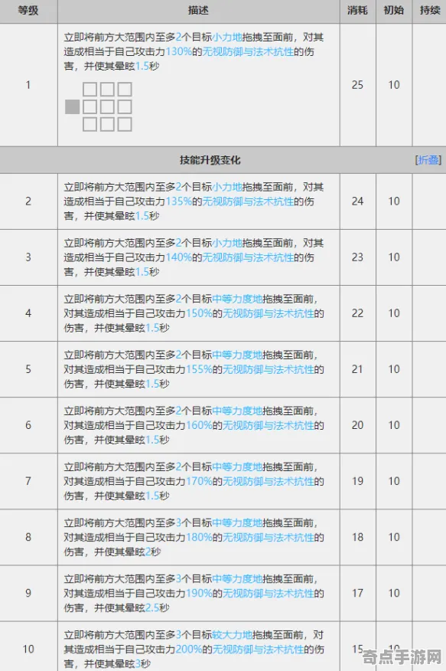Click the 130% attack value in level 1
Image resolution: width=446 pixels, height=671 pixels.
[178, 52]
